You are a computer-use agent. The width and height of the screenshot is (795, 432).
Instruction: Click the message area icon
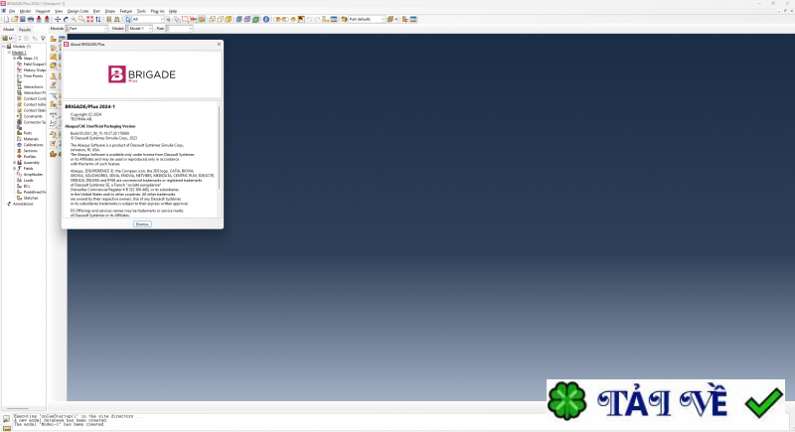coord(6,419)
